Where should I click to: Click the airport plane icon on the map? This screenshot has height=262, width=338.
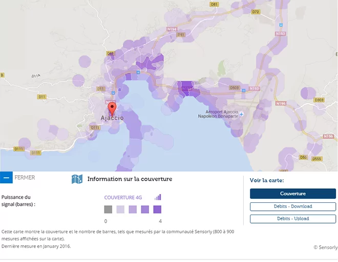(x=242, y=113)
